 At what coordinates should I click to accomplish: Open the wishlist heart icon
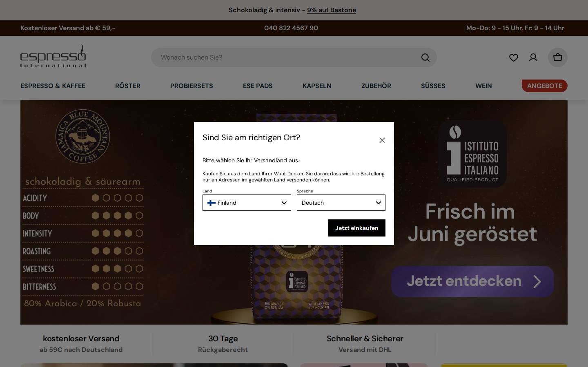tap(514, 57)
